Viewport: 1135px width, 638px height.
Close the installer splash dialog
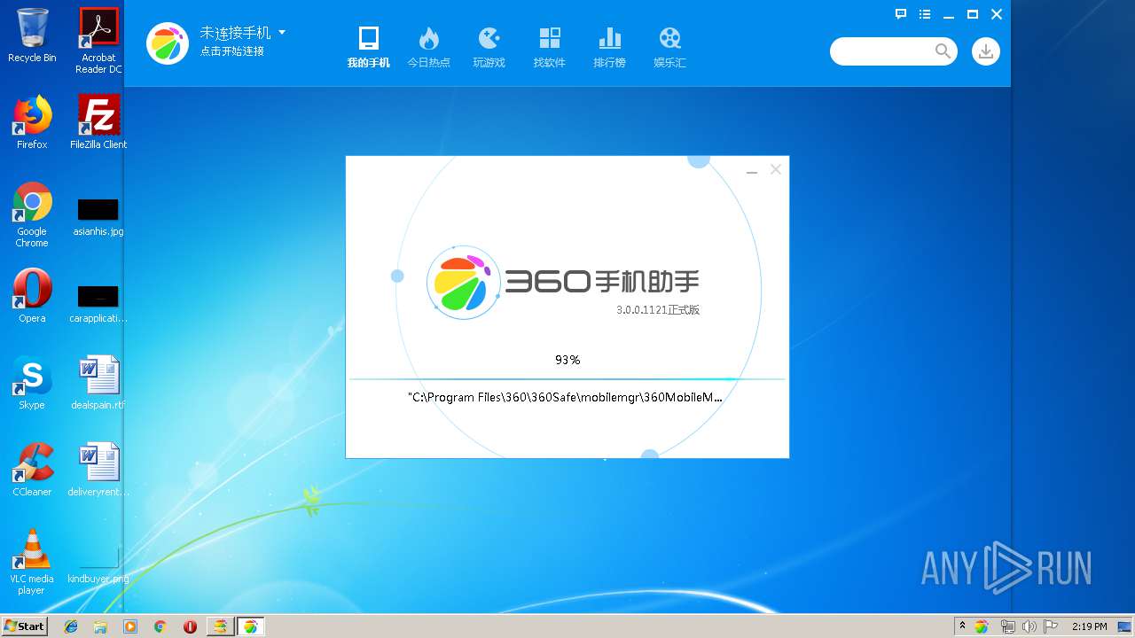[x=776, y=169]
